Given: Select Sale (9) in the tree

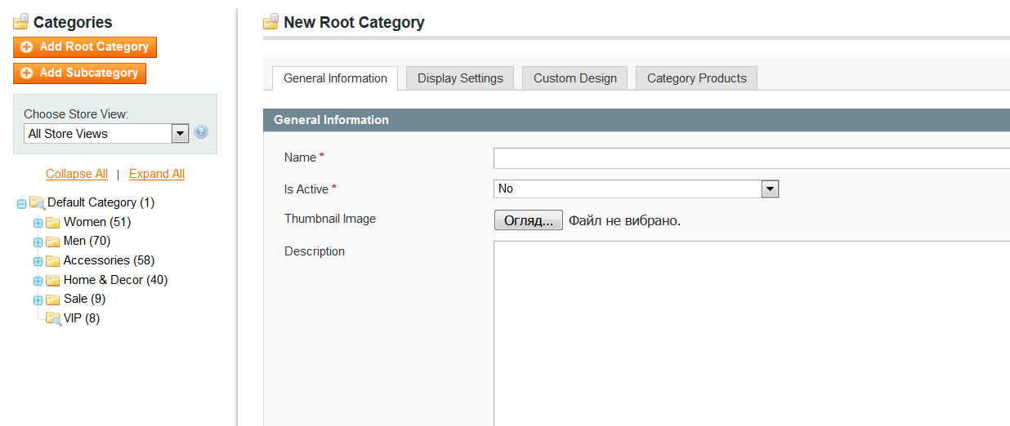Looking at the screenshot, I should click(x=84, y=299).
